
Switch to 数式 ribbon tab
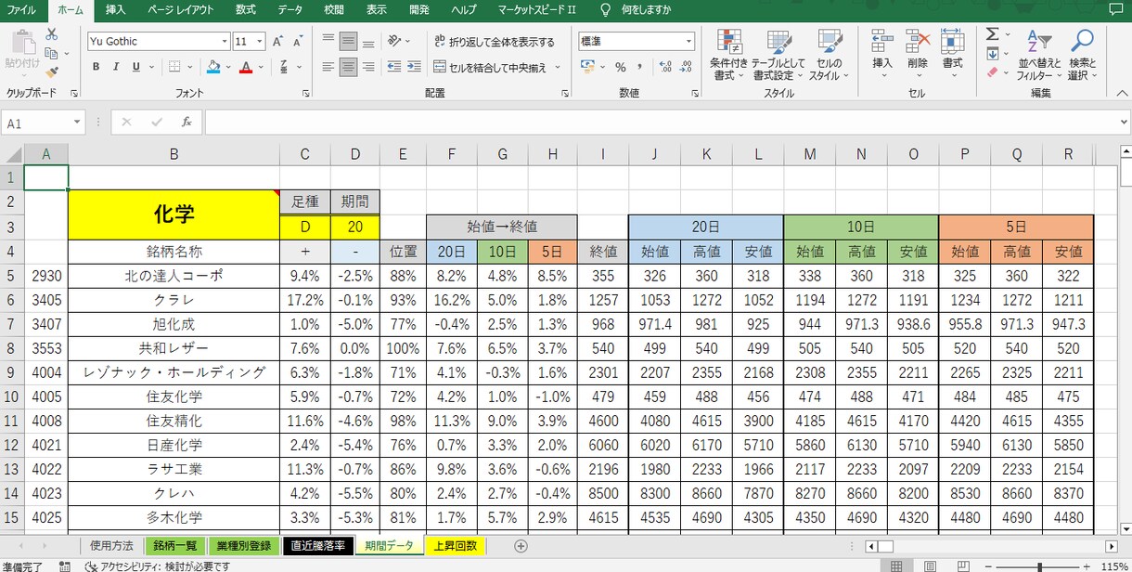click(245, 10)
